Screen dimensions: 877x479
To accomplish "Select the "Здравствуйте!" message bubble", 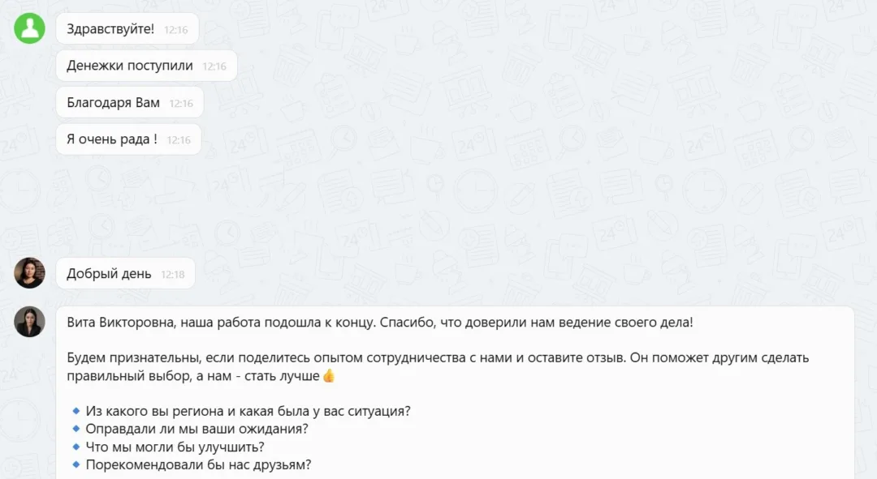I will pos(110,29).
